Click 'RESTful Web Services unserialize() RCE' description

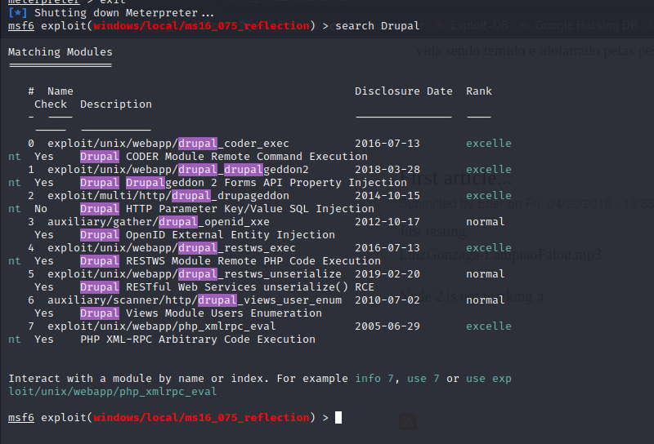click(250, 287)
